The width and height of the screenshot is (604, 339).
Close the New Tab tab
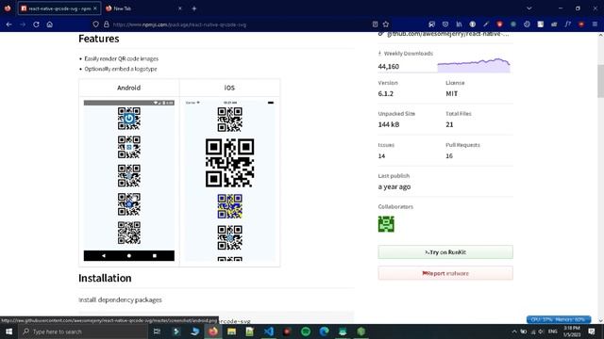(x=180, y=8)
